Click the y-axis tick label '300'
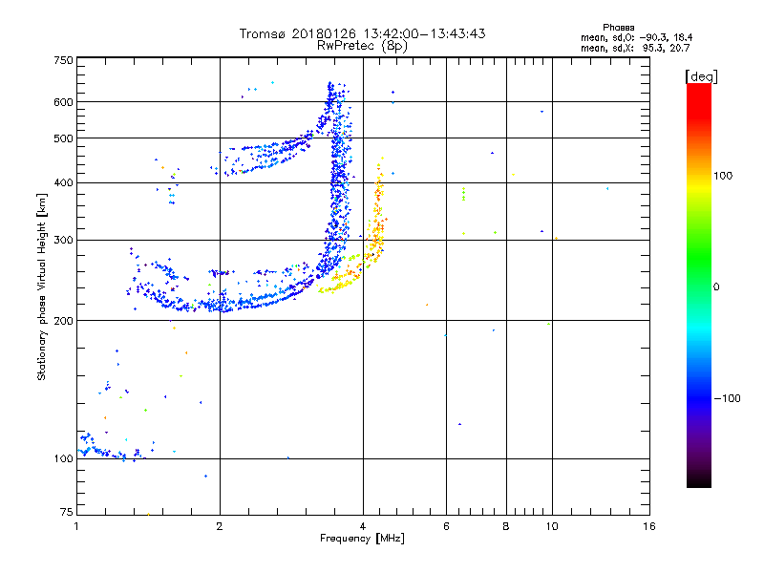This screenshot has width=764, height=573. tap(63, 241)
